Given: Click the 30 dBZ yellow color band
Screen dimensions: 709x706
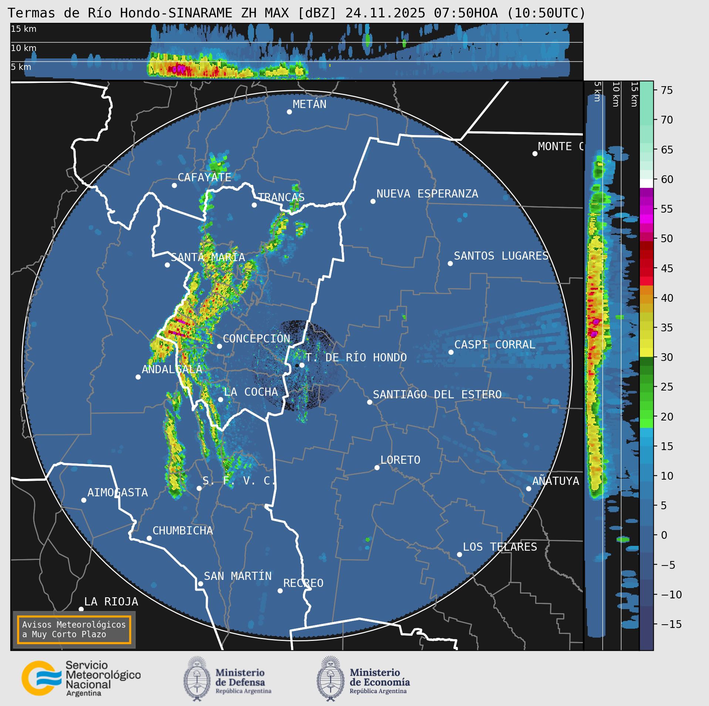Looking at the screenshot, I should click(646, 352).
